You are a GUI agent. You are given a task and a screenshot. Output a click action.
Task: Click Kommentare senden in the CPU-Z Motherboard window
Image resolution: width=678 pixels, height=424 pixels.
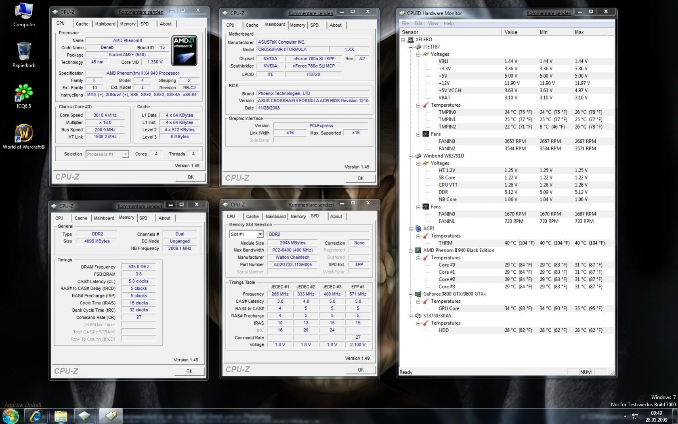(311, 13)
